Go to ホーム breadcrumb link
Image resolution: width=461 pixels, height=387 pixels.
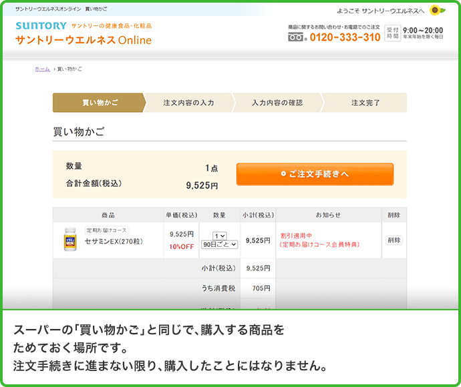[42, 69]
